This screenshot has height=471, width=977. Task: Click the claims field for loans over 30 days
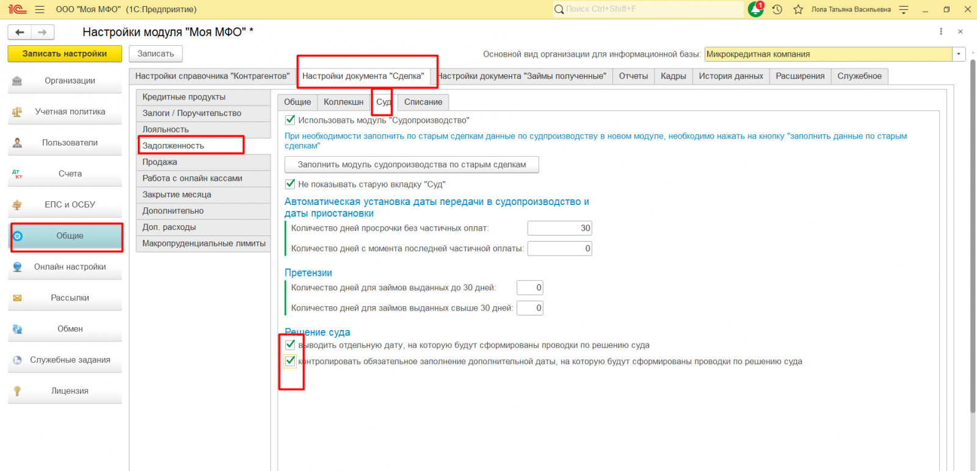point(530,308)
